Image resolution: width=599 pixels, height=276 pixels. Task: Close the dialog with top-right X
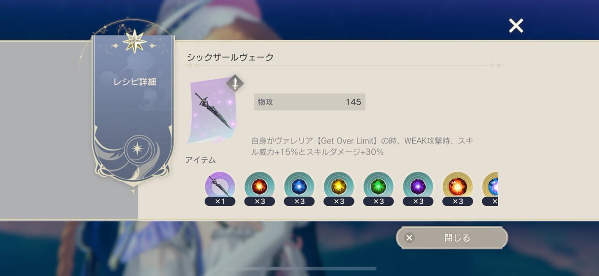[516, 25]
